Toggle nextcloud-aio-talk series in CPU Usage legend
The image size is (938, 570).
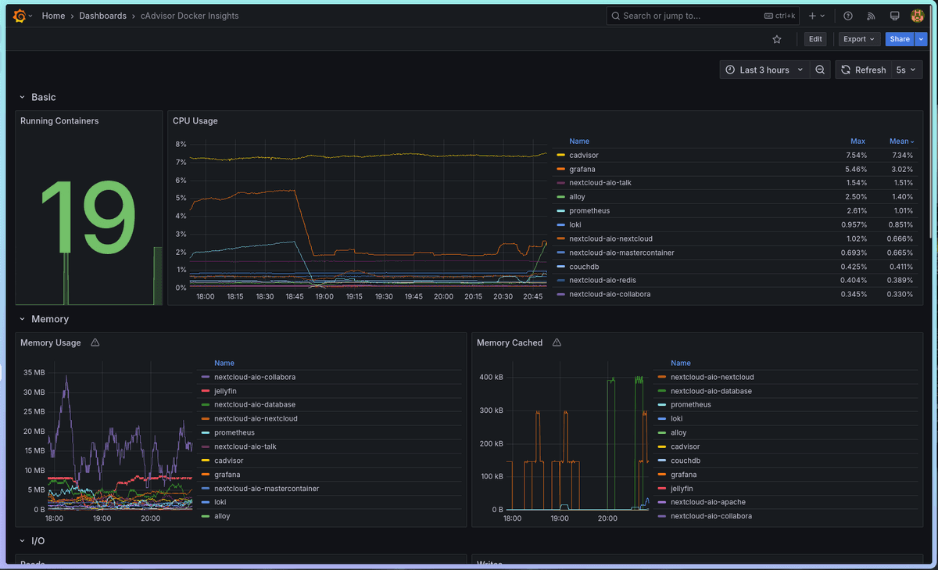click(x=600, y=183)
